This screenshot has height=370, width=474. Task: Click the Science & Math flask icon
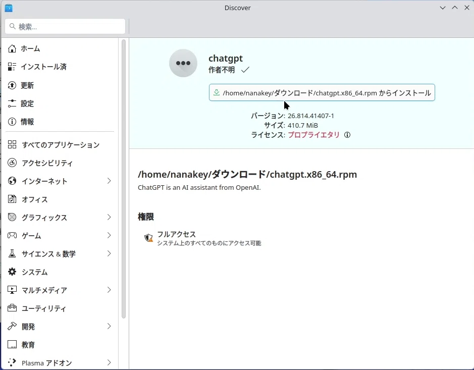[x=12, y=253]
